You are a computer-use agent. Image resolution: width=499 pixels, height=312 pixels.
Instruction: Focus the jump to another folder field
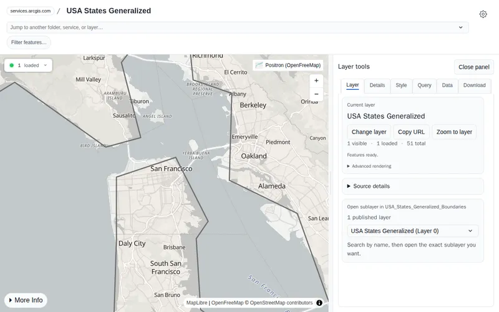[238, 27]
